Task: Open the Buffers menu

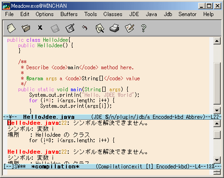Action: click(69, 14)
